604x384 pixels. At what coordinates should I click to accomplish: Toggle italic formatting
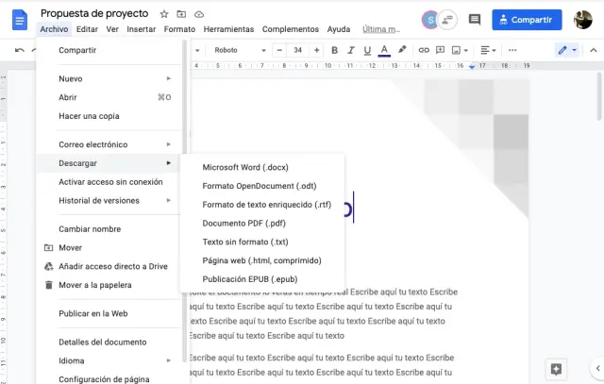coord(349,50)
